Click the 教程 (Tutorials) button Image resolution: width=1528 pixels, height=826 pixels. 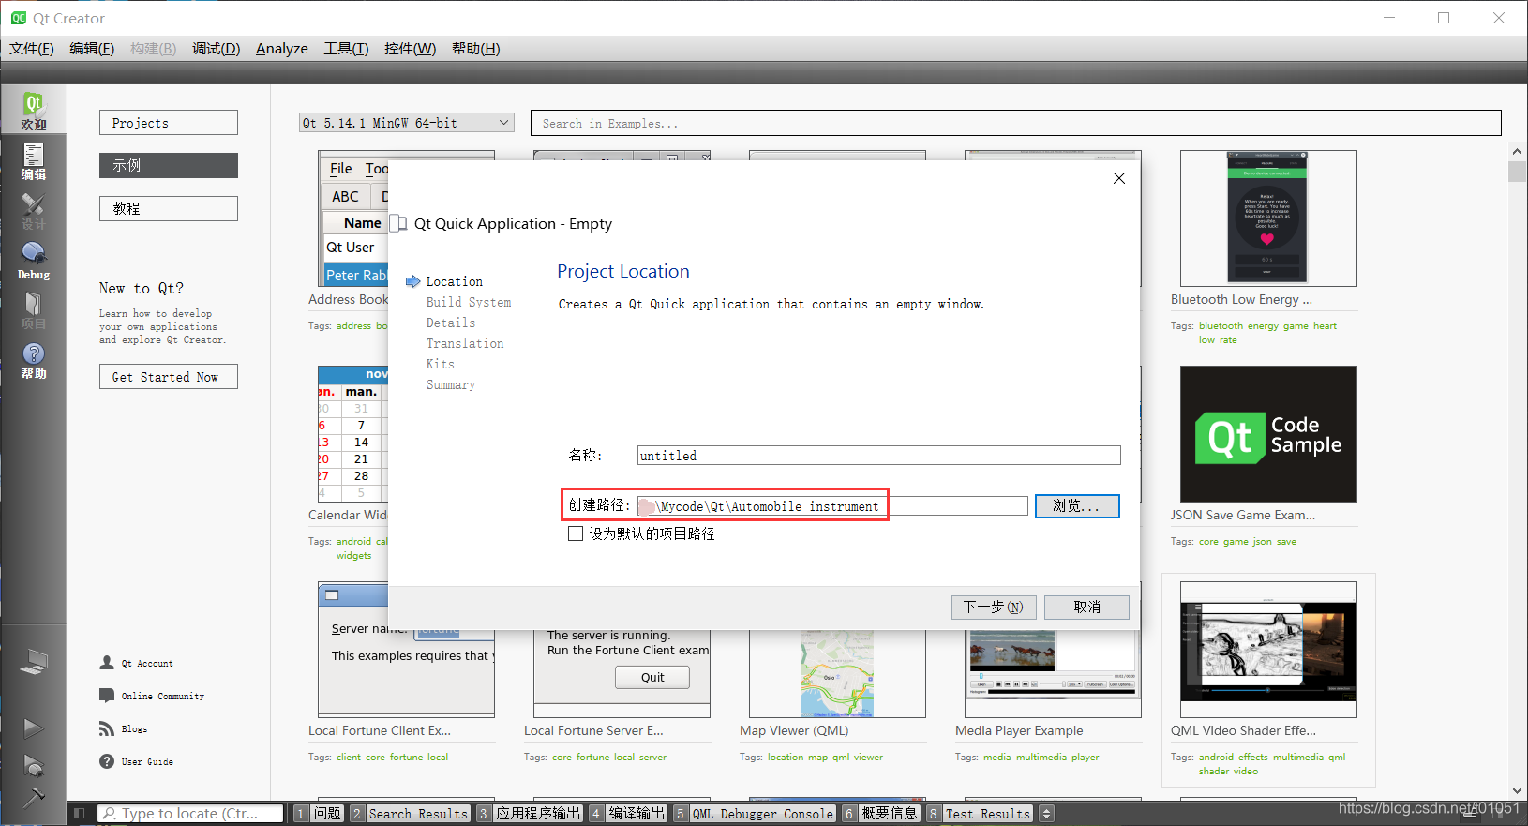pyautogui.click(x=169, y=208)
